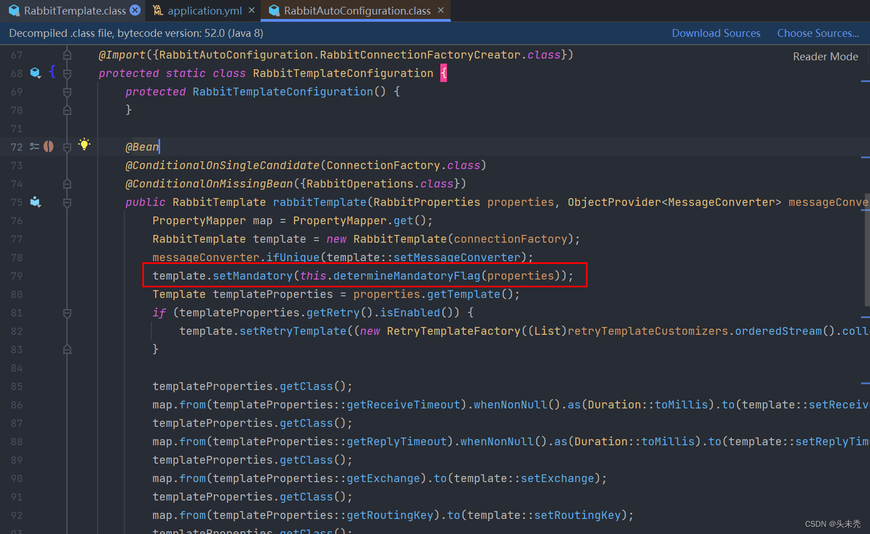Click ConnectionFactory on line 73

(383, 165)
